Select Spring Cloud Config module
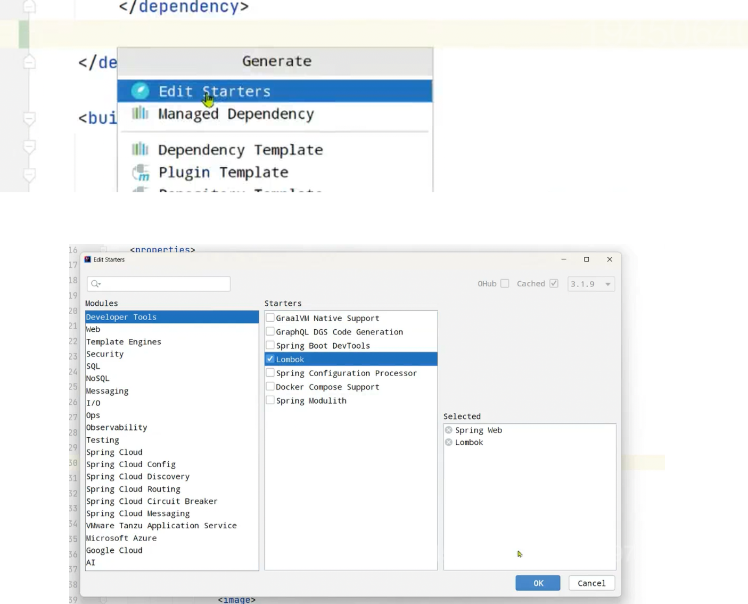 pyautogui.click(x=172, y=464)
